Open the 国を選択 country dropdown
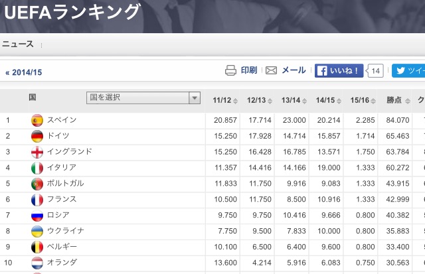 143,98
